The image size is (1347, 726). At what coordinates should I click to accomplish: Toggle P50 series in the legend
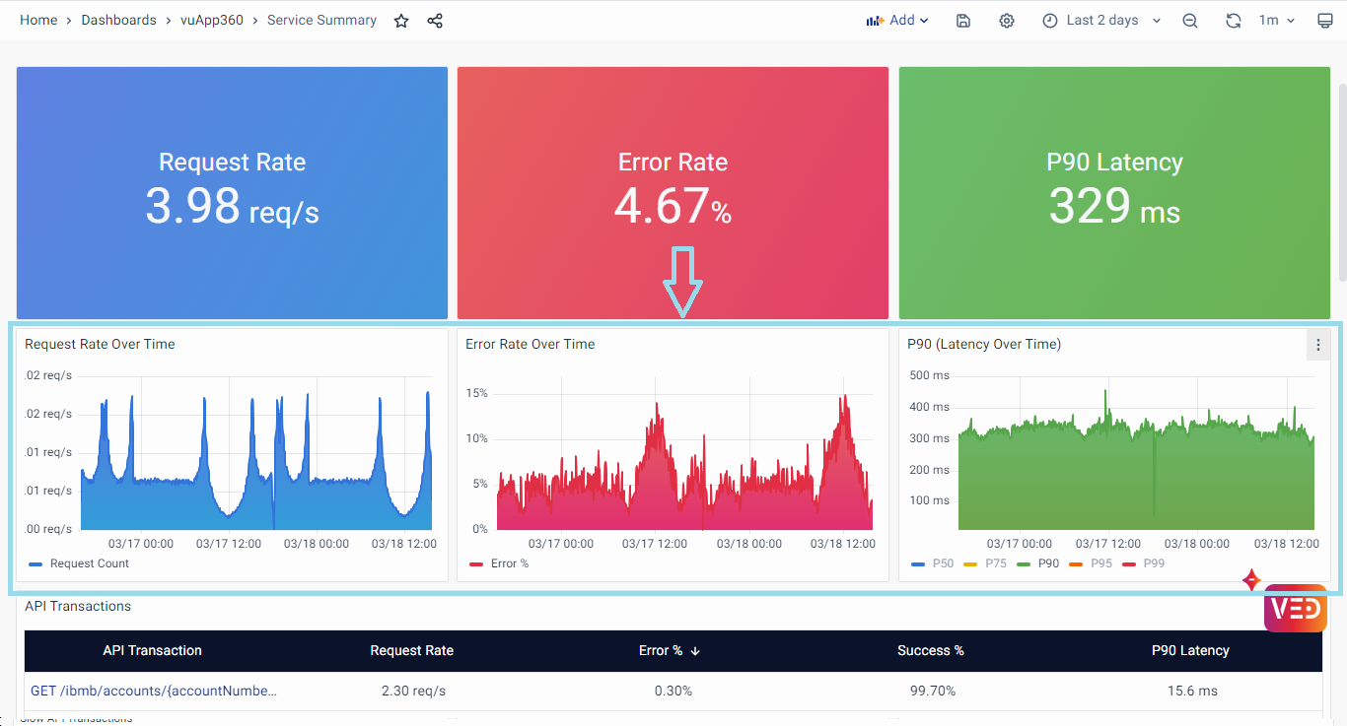943,563
